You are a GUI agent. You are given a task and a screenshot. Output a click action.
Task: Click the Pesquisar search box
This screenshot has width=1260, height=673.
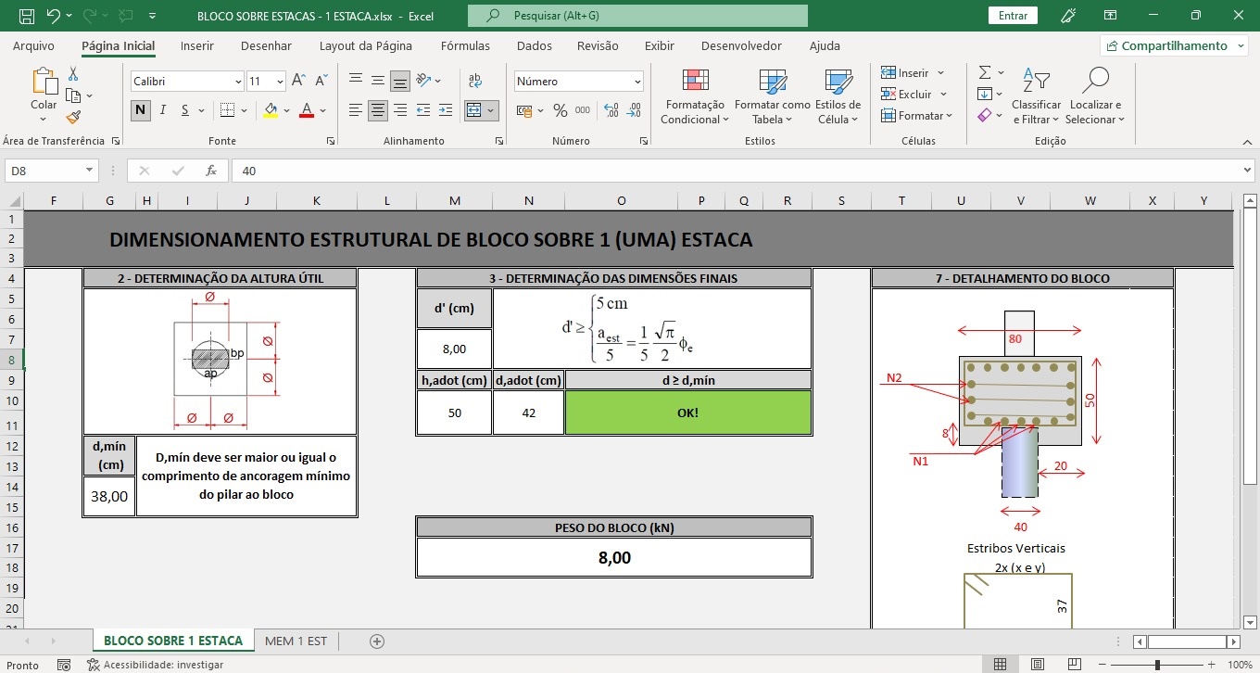click(637, 16)
